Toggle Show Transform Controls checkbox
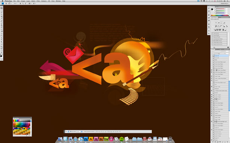 point(83,131)
